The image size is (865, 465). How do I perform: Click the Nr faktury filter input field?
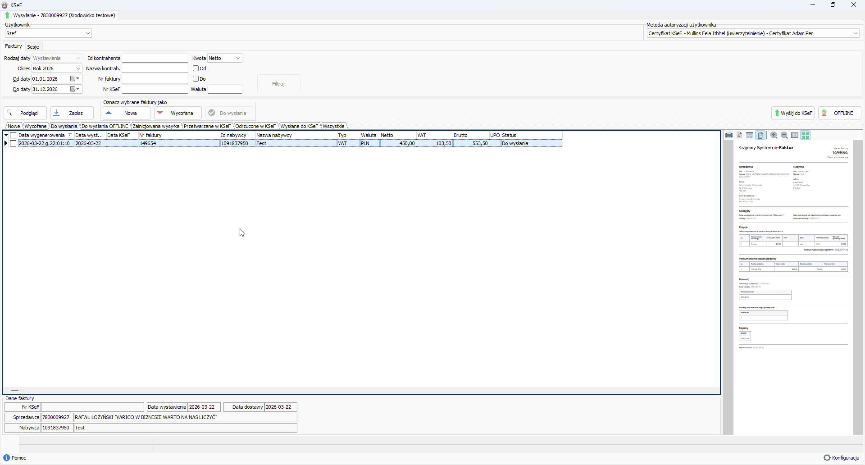point(155,79)
